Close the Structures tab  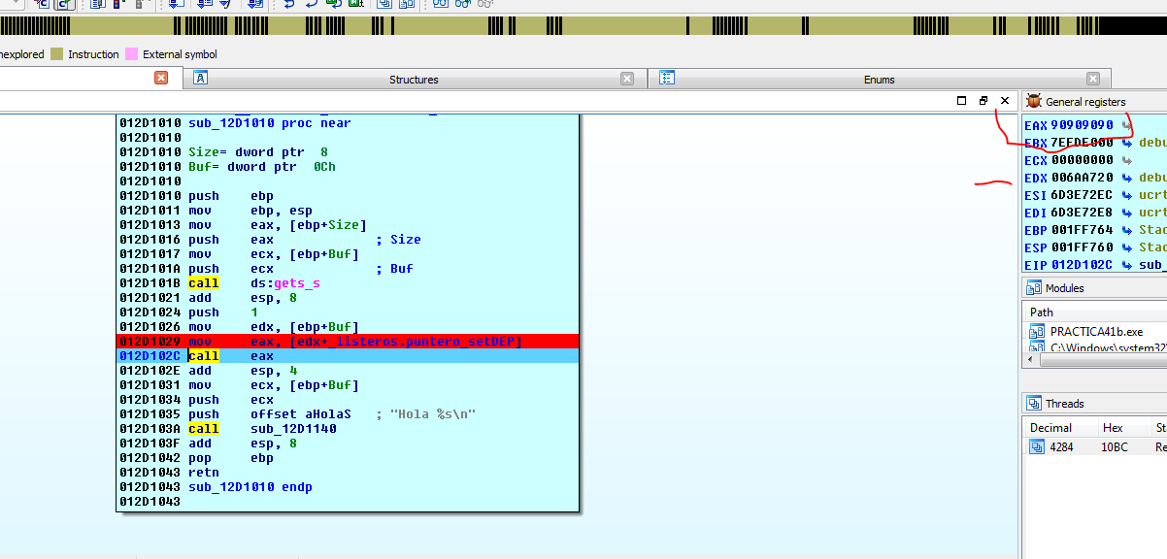(x=627, y=79)
